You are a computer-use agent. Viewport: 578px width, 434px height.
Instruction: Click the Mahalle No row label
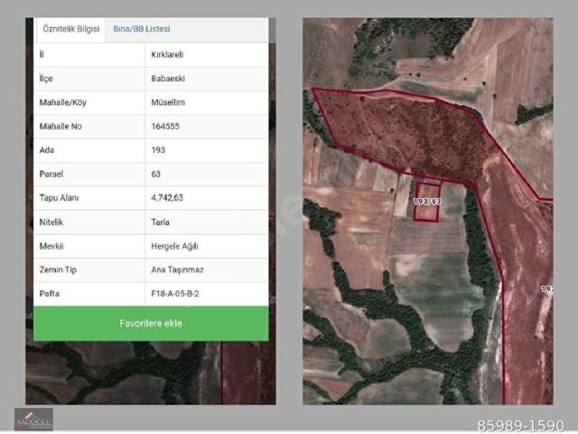tap(61, 127)
